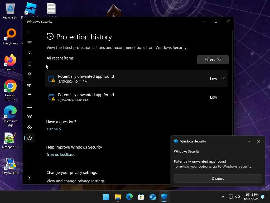The height and width of the screenshot is (203, 270).
Task: Open Family options icon
Action: [30, 127]
